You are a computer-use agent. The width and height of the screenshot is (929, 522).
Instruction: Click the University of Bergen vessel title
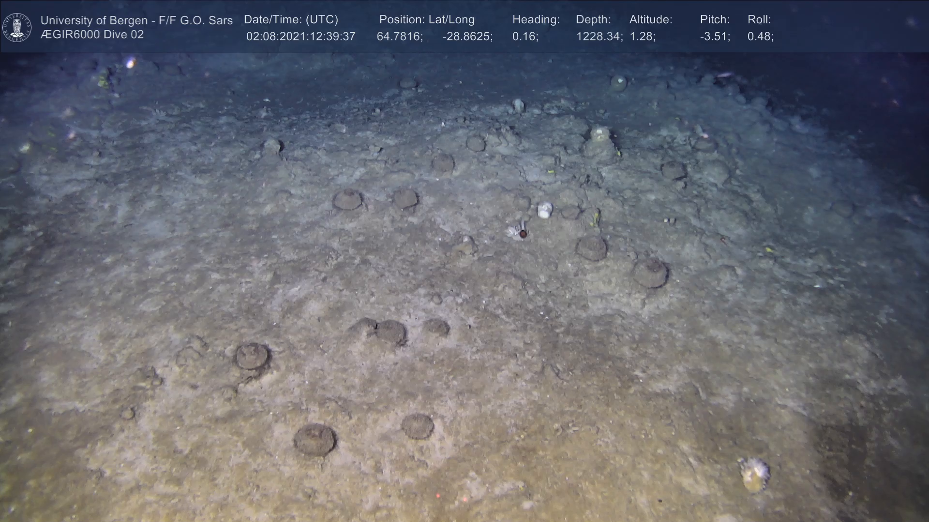(x=136, y=20)
